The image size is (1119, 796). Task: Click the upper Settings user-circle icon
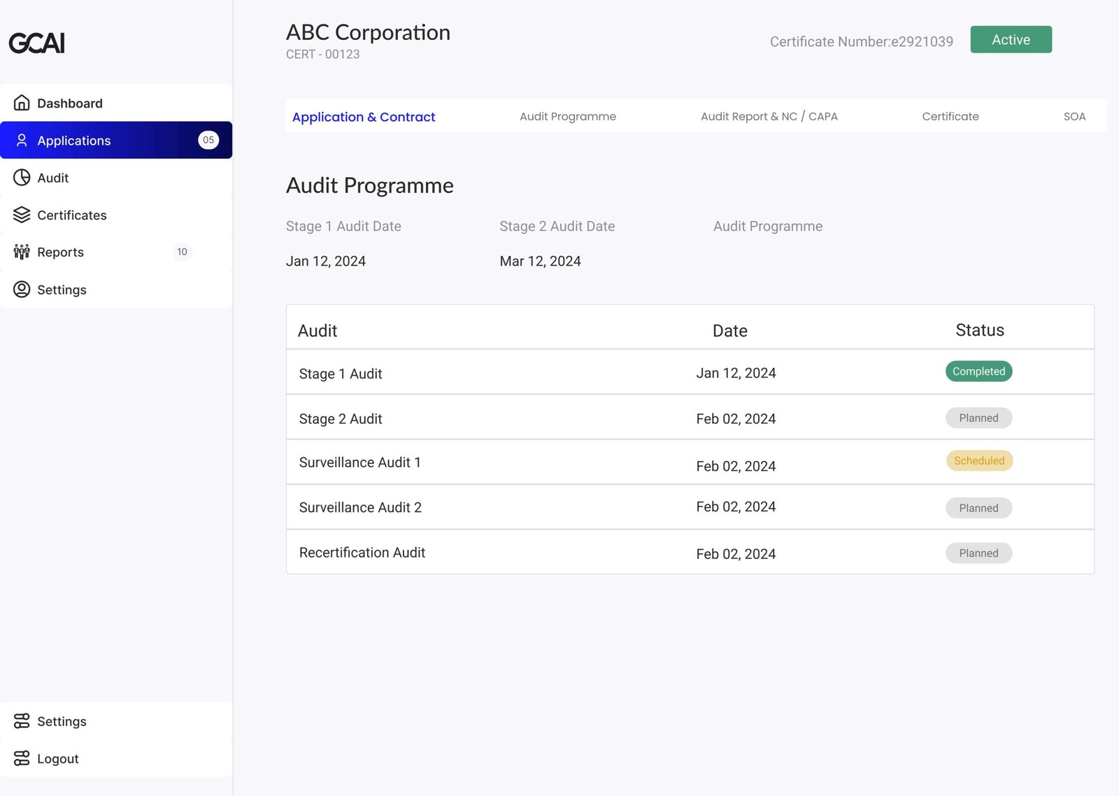(x=22, y=290)
